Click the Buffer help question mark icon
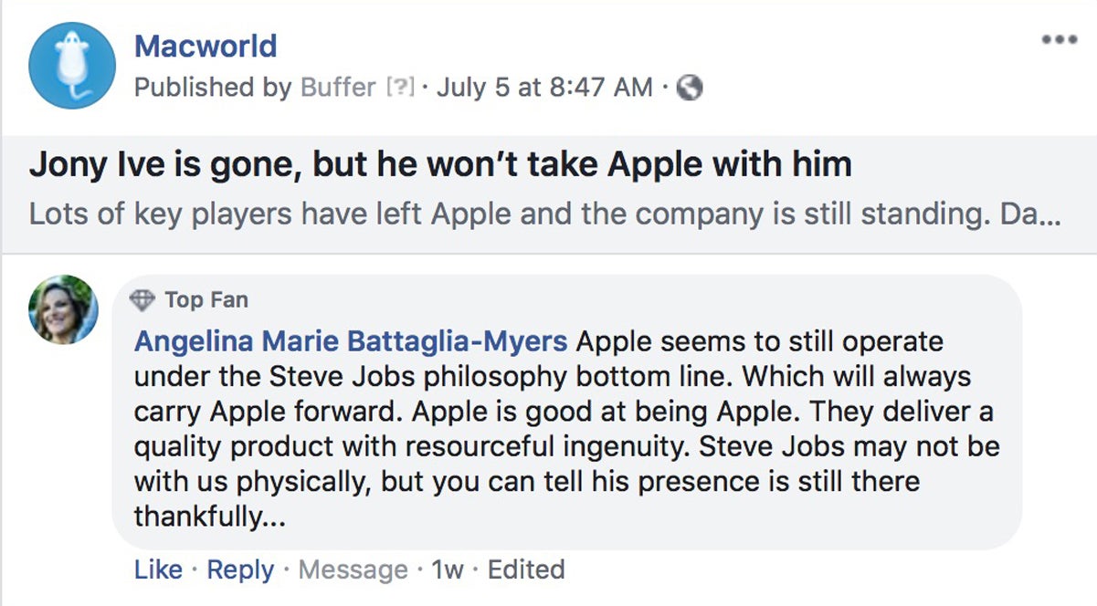This screenshot has height=606, width=1097. point(400,88)
